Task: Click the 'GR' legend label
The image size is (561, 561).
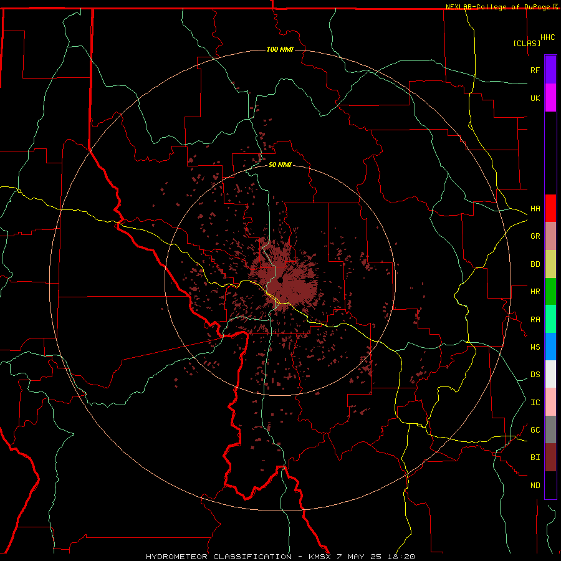Action: click(535, 236)
